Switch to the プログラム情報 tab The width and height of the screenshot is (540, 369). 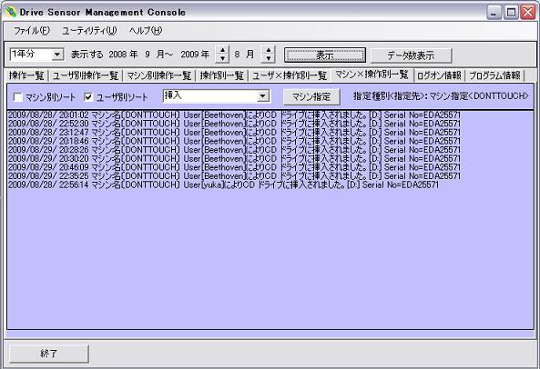pos(494,75)
